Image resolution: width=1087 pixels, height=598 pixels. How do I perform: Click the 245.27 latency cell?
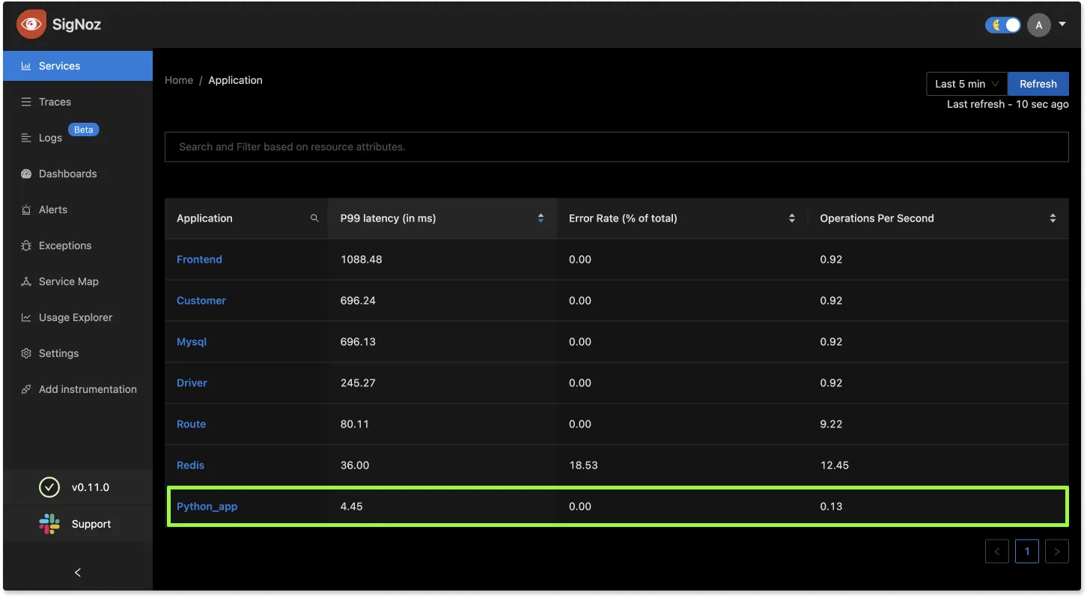click(358, 383)
